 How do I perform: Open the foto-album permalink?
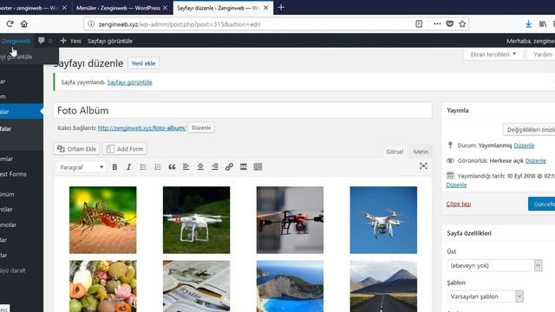[142, 127]
